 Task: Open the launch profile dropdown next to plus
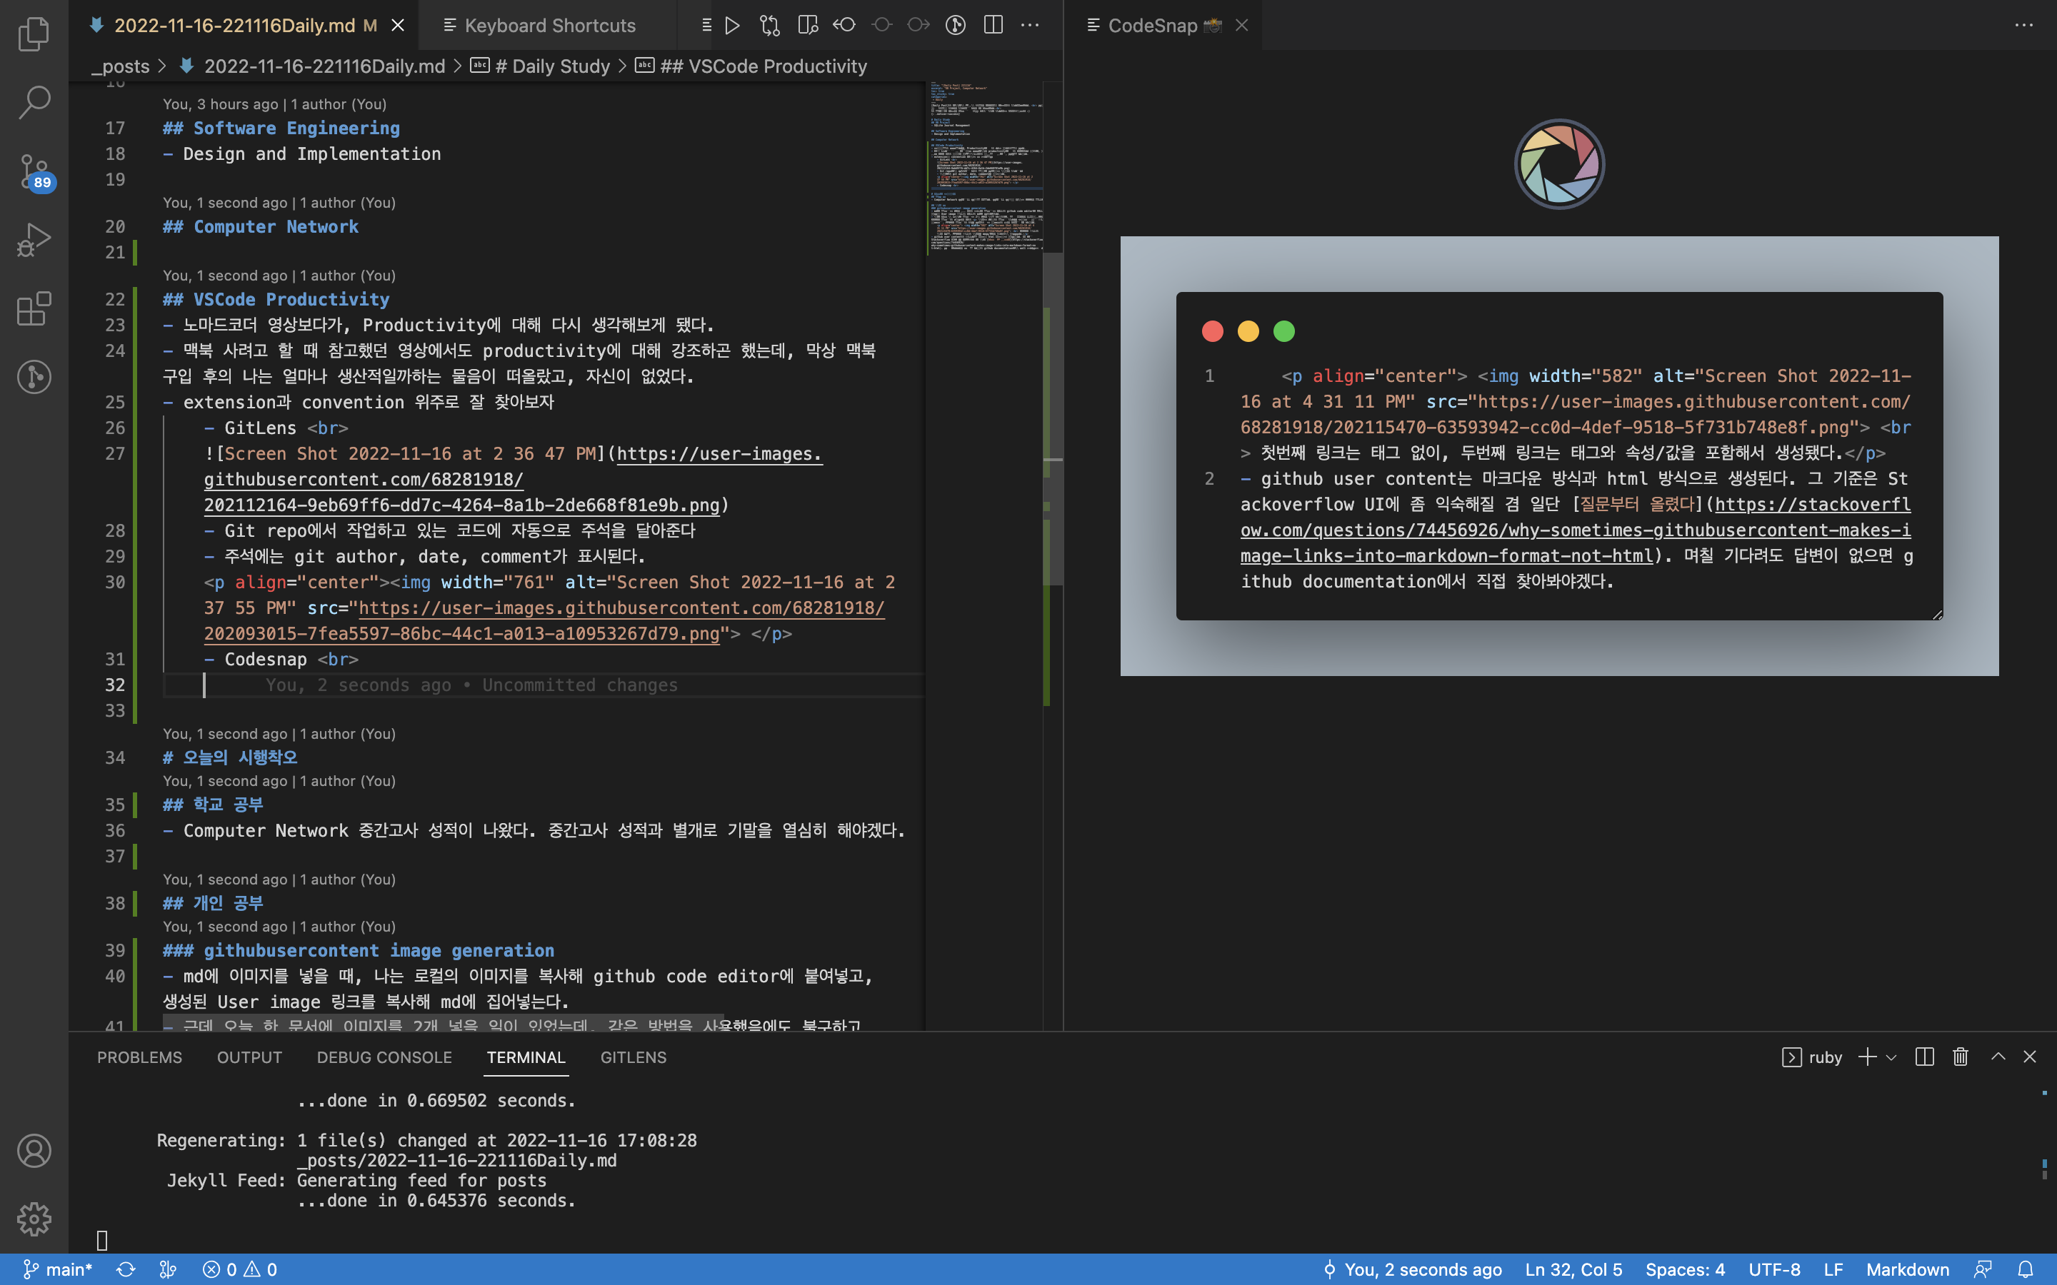click(1891, 1057)
